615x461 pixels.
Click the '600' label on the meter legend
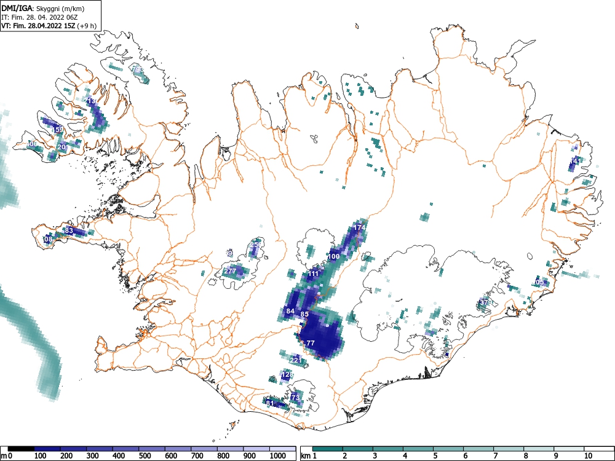click(171, 456)
